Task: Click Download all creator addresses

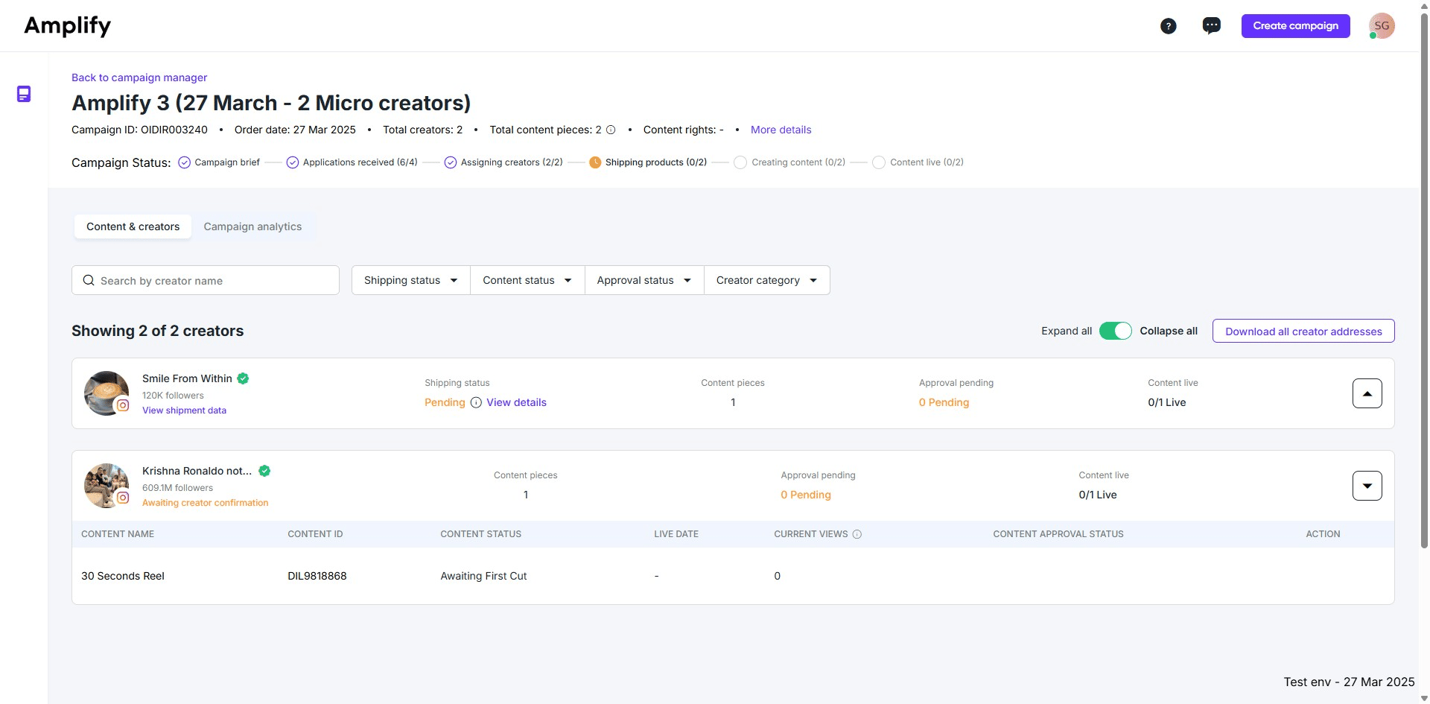Action: (x=1303, y=331)
